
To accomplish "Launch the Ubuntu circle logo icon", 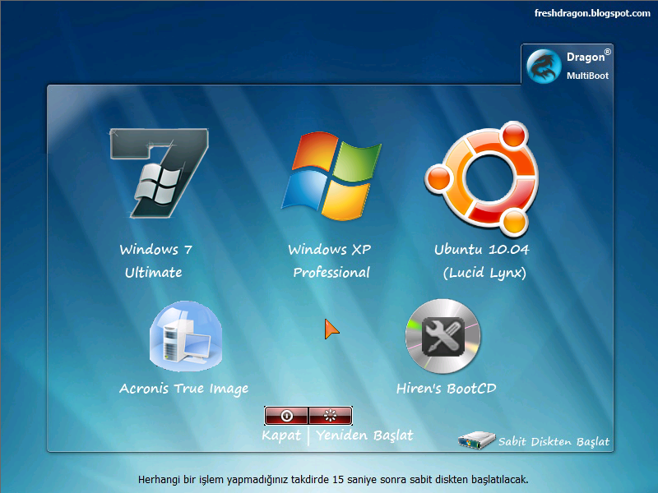I will (482, 177).
